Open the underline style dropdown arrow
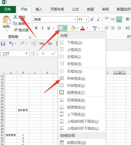131x145 pixels. click(53, 28)
